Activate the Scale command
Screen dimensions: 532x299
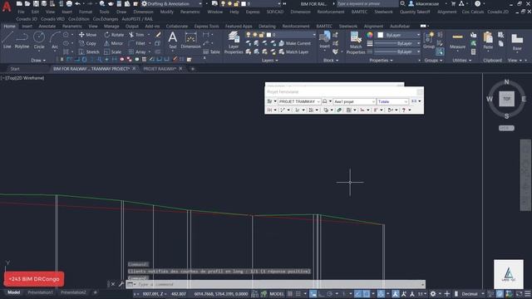click(113, 51)
